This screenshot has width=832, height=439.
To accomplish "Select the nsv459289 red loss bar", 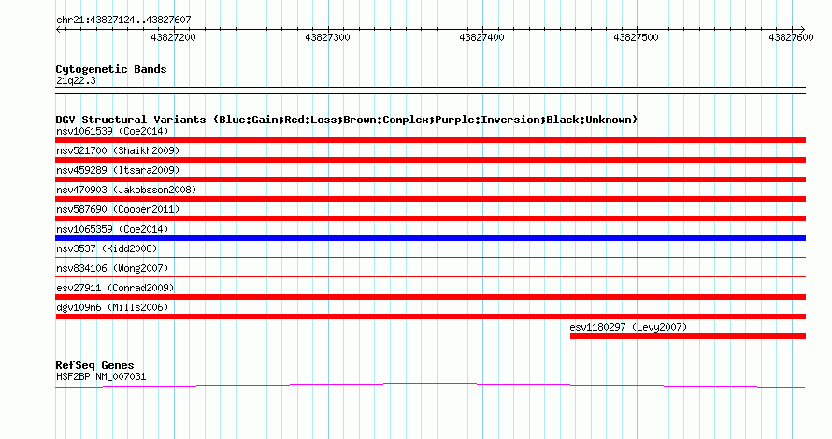I will (430, 179).
